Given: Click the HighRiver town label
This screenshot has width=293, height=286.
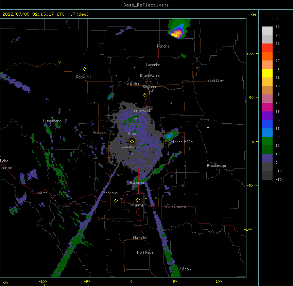Looking at the screenshot, I should tap(146, 252).
